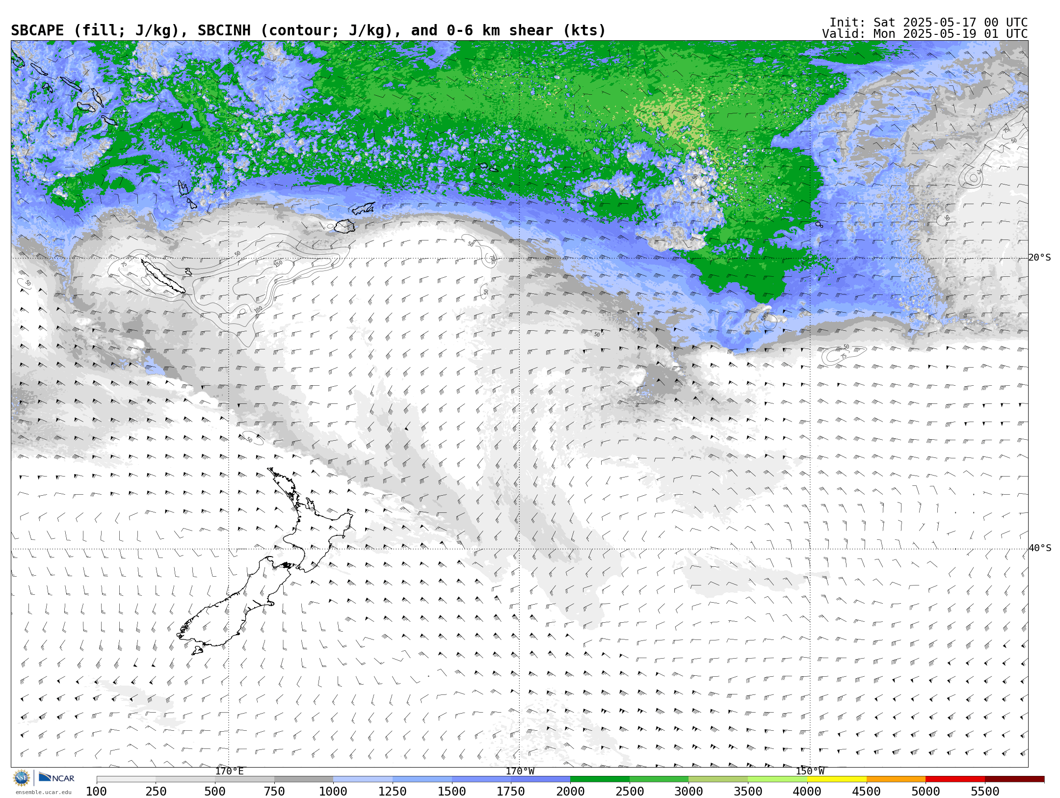Pick the palest gray 100–250 colorbar swatch
This screenshot has height=798, width=1060.
(x=126, y=779)
